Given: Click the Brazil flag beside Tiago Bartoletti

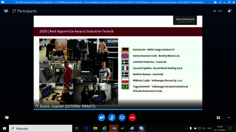Looking at the screenshot, I should point(125,87).
